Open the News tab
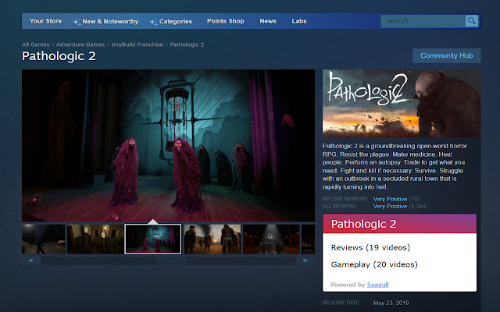This screenshot has width=500, height=312. coord(268,21)
